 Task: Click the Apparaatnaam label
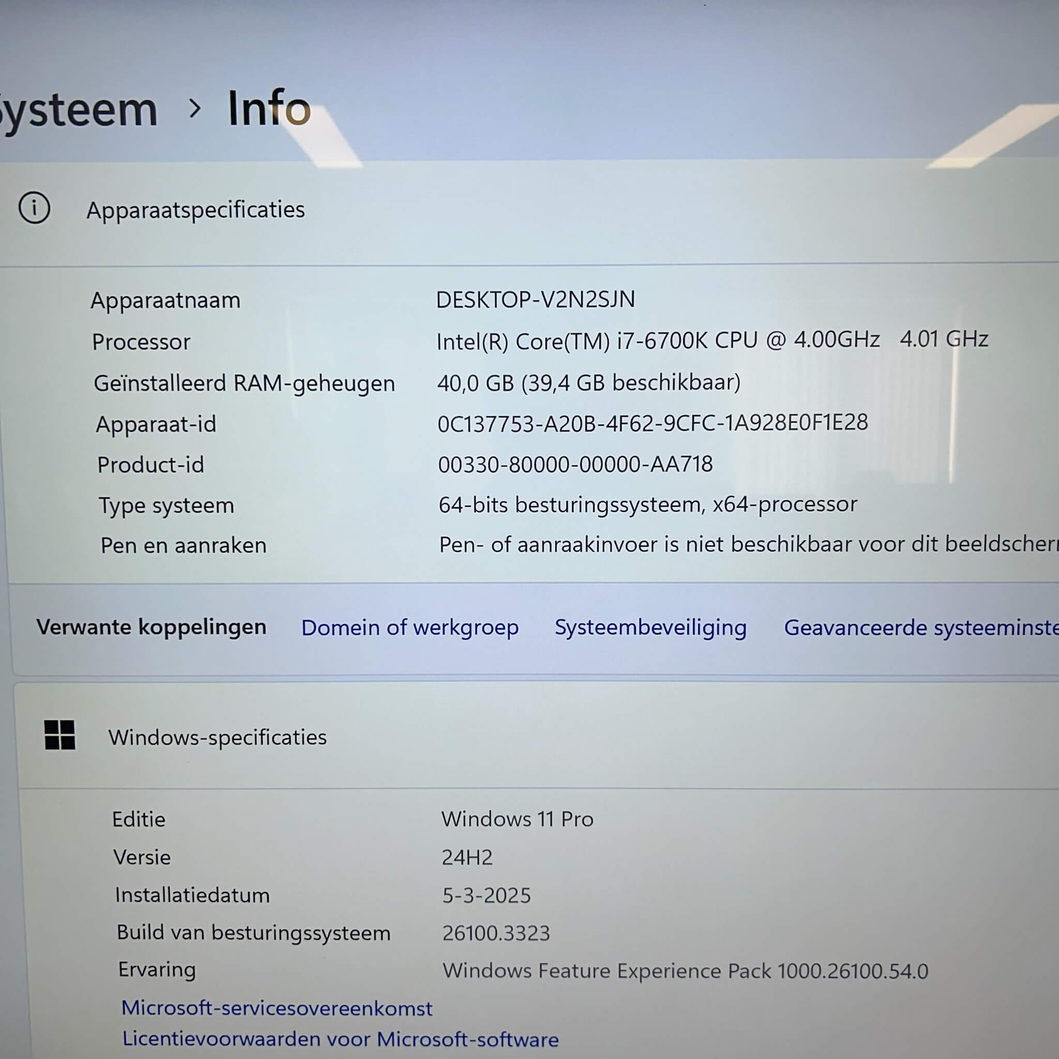pos(165,301)
